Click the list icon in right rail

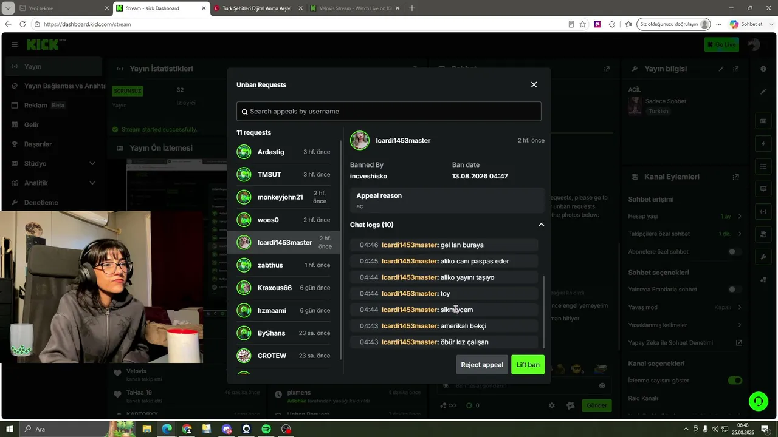(x=763, y=166)
